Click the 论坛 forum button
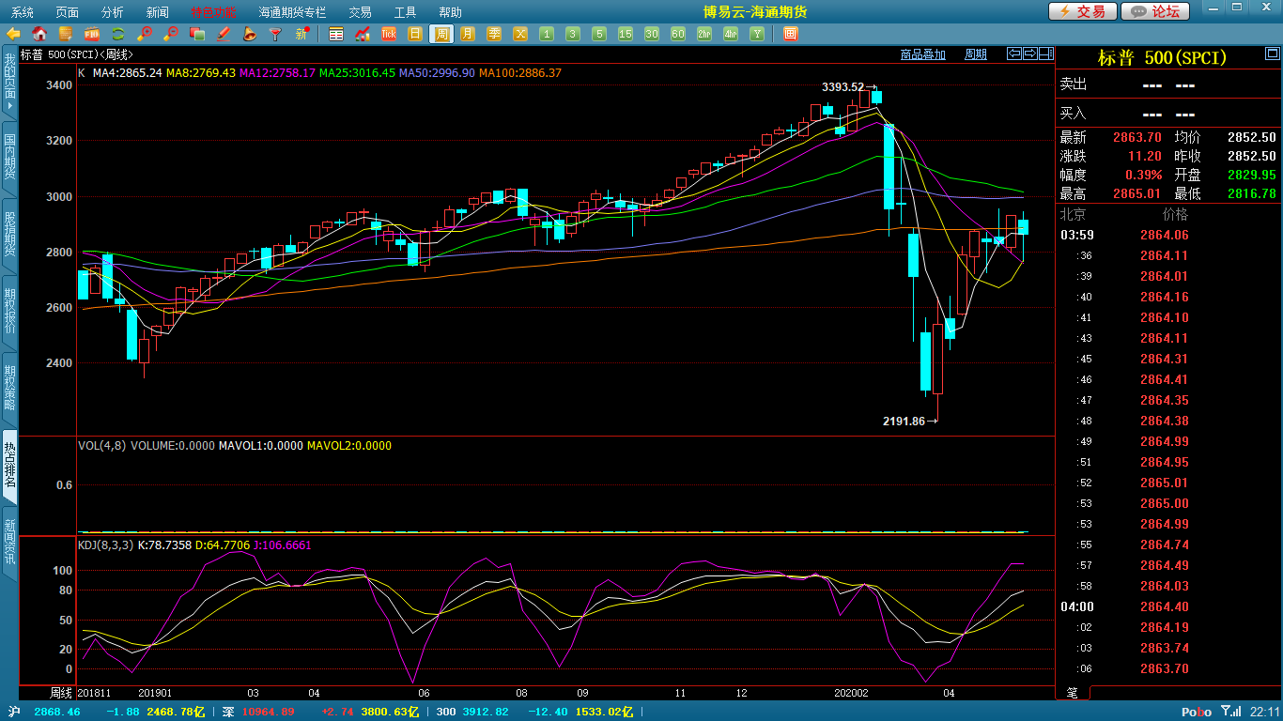The height and width of the screenshot is (721, 1283). [x=1155, y=11]
